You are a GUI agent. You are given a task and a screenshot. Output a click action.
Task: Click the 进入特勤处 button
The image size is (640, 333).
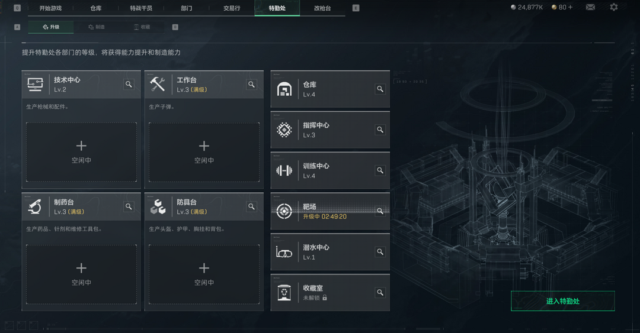[563, 301]
